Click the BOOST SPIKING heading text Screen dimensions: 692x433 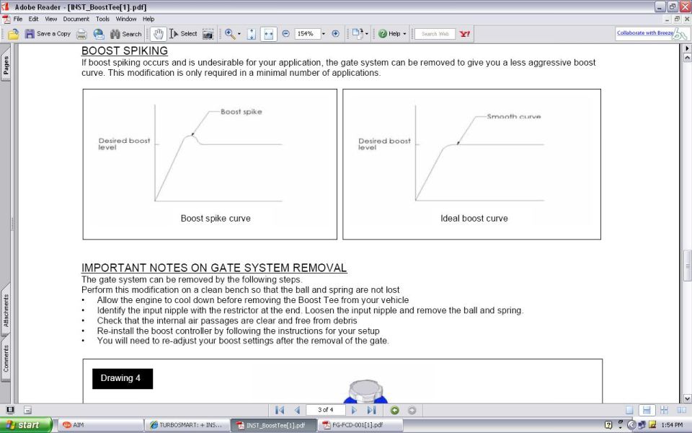tap(125, 51)
